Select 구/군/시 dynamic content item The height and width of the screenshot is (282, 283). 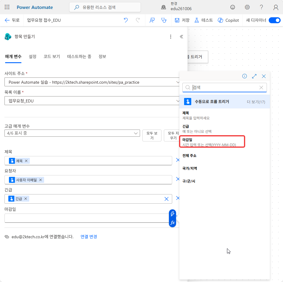point(224,181)
